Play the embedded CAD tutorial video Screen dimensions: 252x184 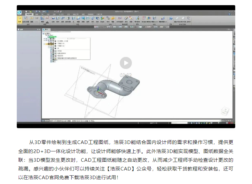pos(126,63)
